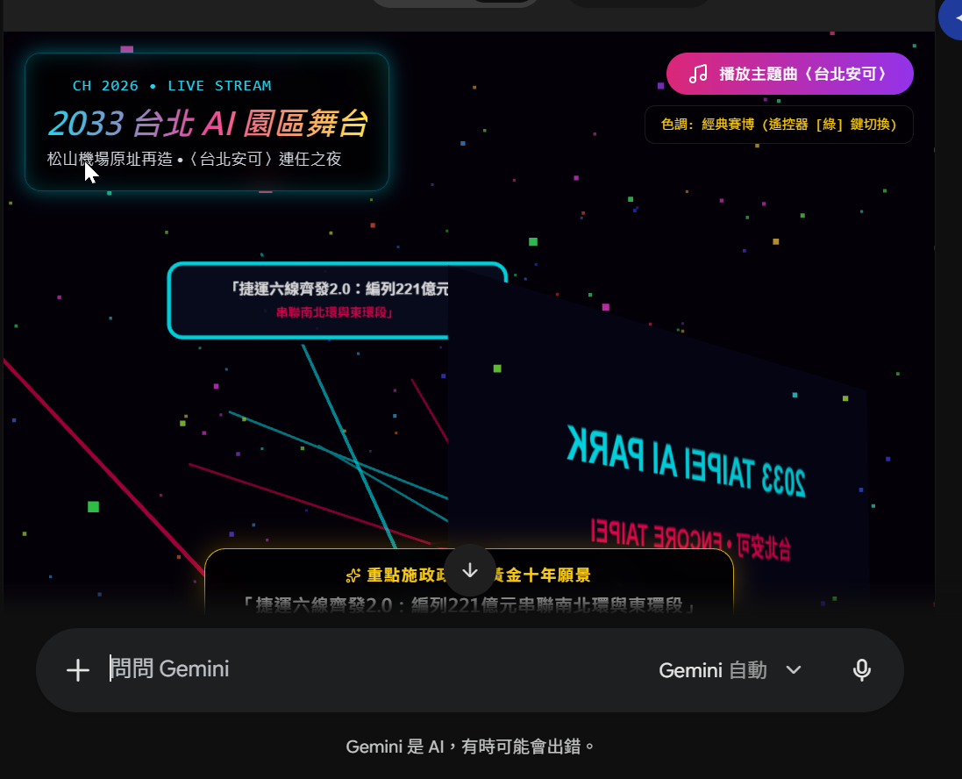The image size is (962, 779).
Task: Click the CH 2026 • LIVE STREAM label
Action: (172, 86)
